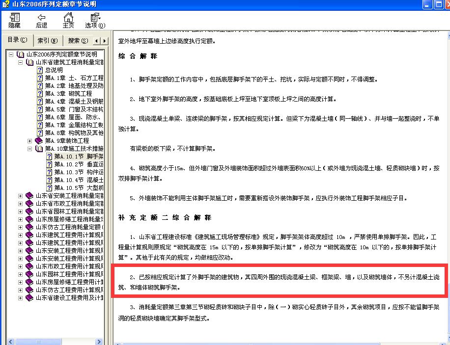Click open-book icon of 山东2006序列定额章节说明 root
The height and width of the screenshot is (345, 450).
coord(20,54)
